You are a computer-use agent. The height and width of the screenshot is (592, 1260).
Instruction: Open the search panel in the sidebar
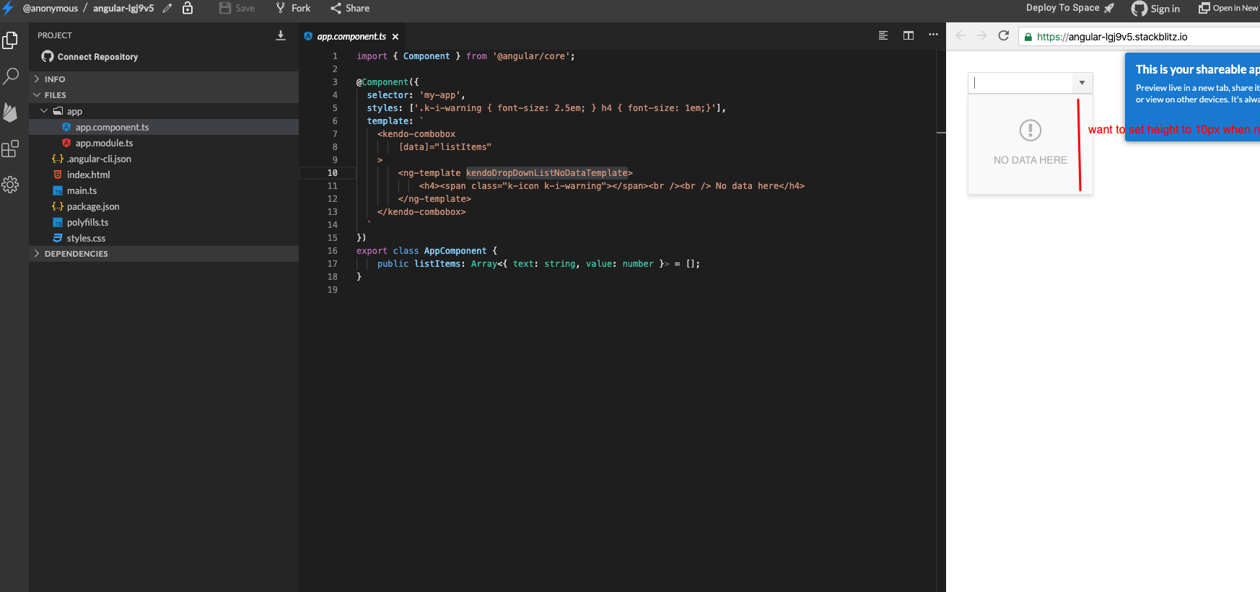tap(11, 76)
